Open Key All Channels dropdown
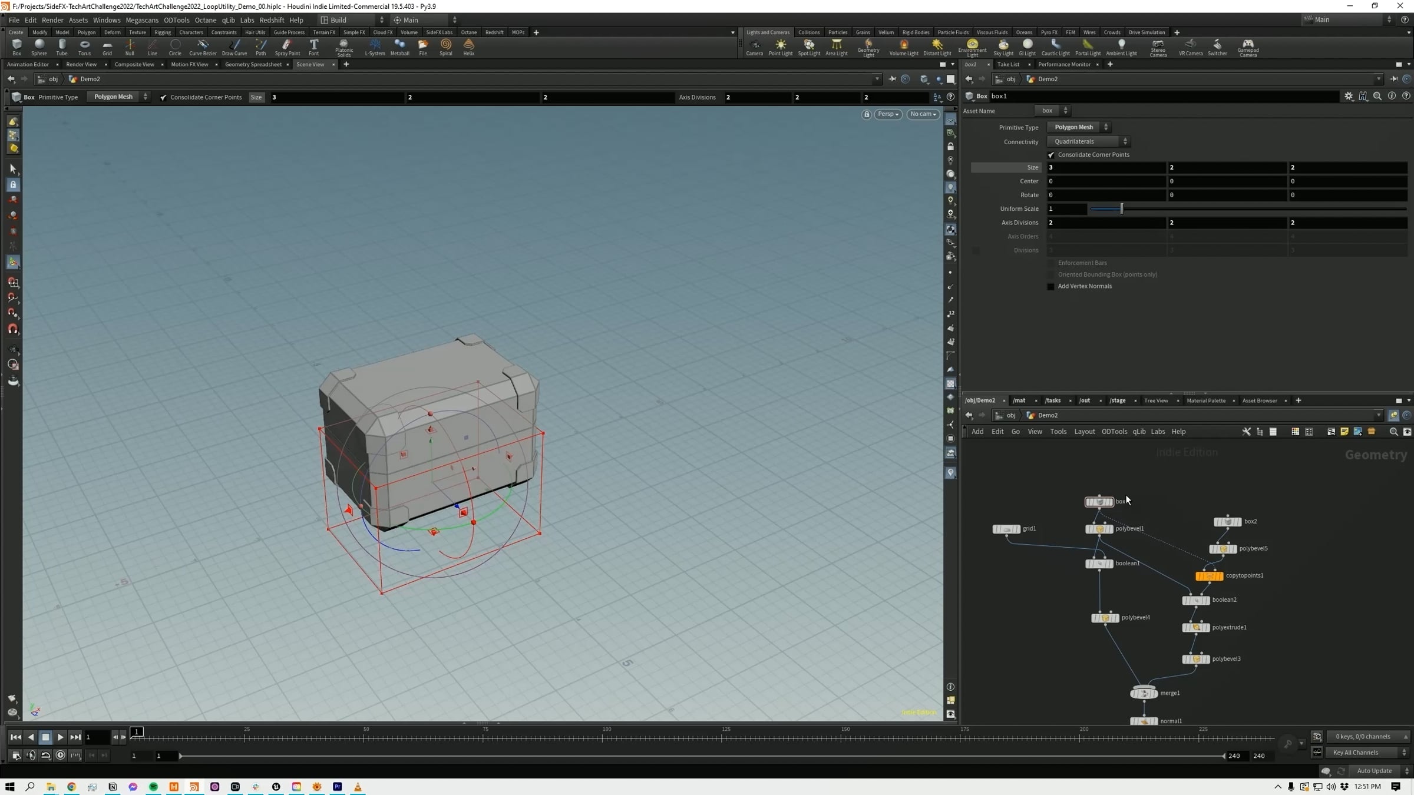Image resolution: width=1414 pixels, height=795 pixels. coord(1367,753)
